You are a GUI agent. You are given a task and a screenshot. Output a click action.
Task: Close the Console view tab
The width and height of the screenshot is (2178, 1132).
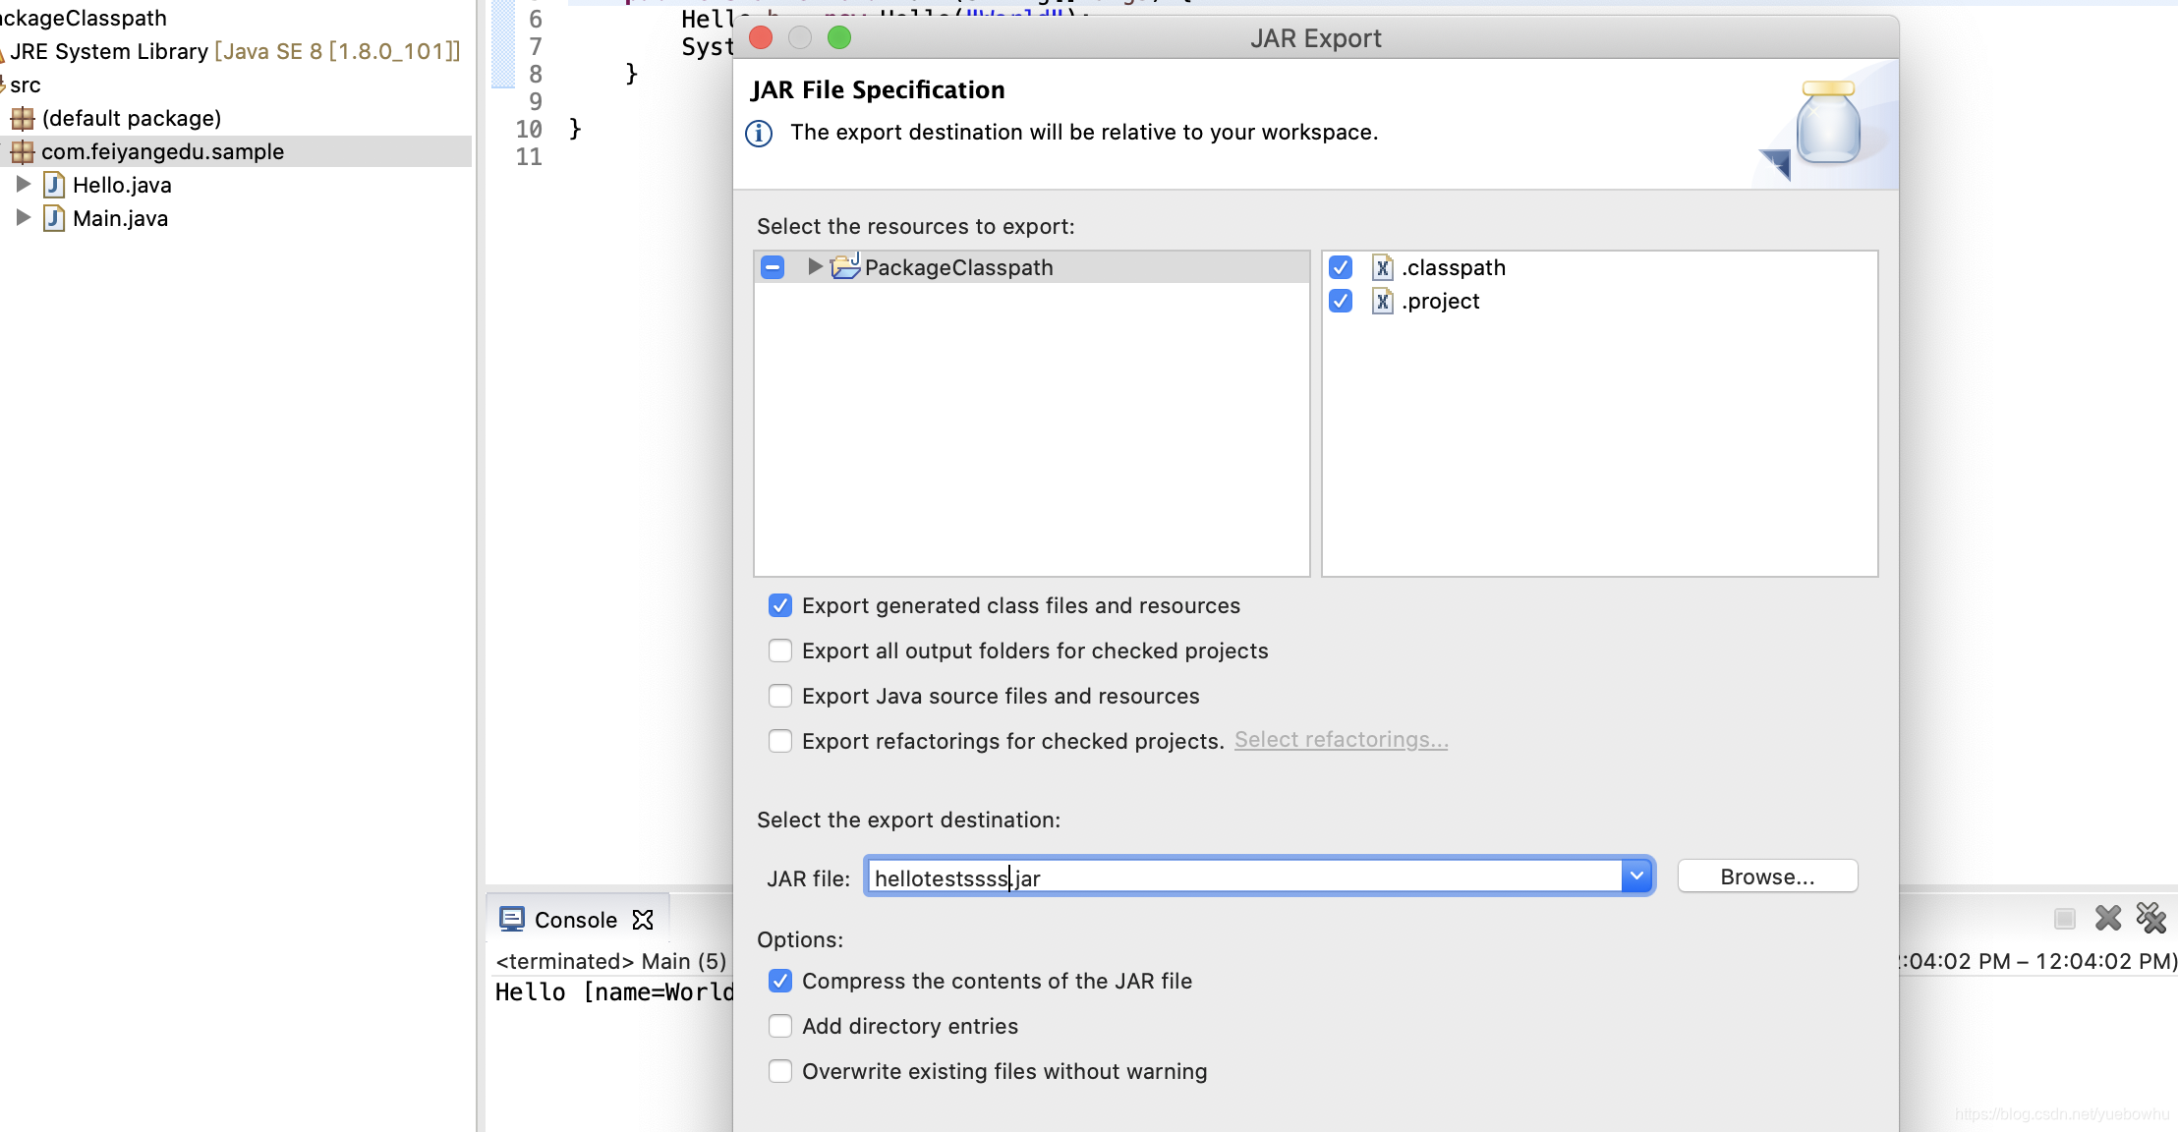click(643, 920)
